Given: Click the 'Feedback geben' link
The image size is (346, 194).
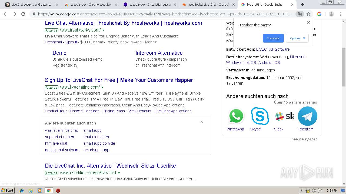Looking at the screenshot, I should pyautogui.click(x=304, y=139).
